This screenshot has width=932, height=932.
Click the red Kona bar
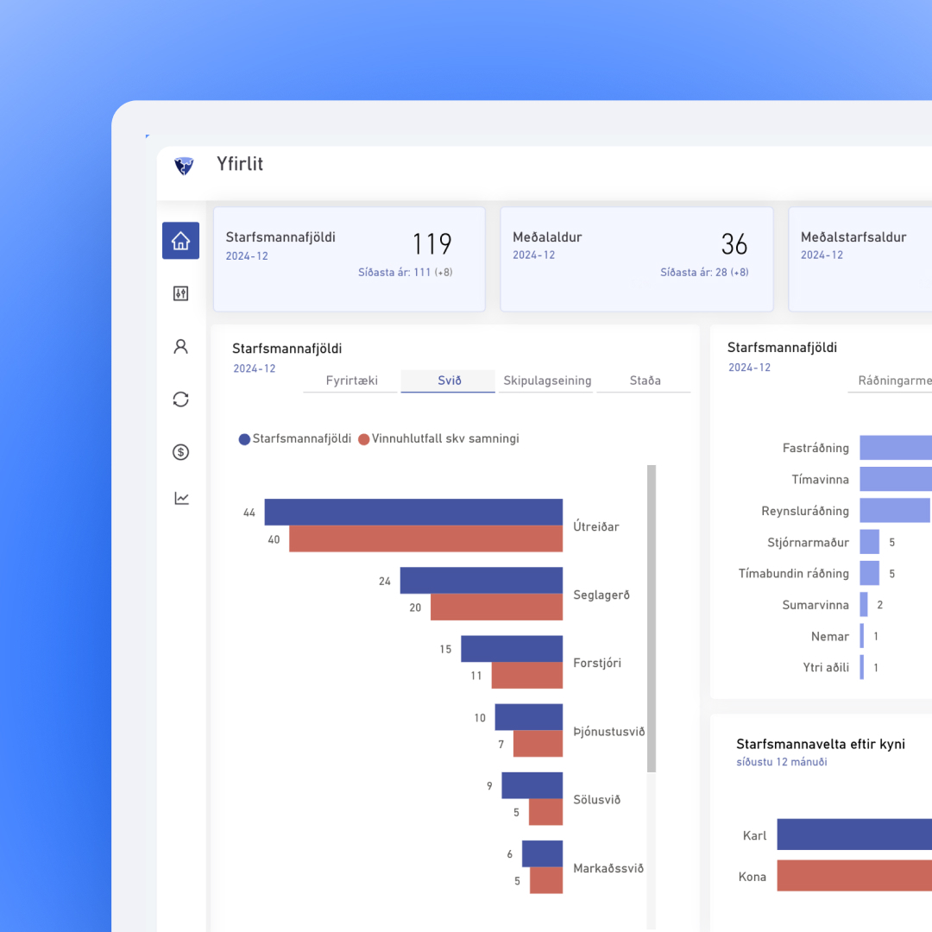(854, 876)
